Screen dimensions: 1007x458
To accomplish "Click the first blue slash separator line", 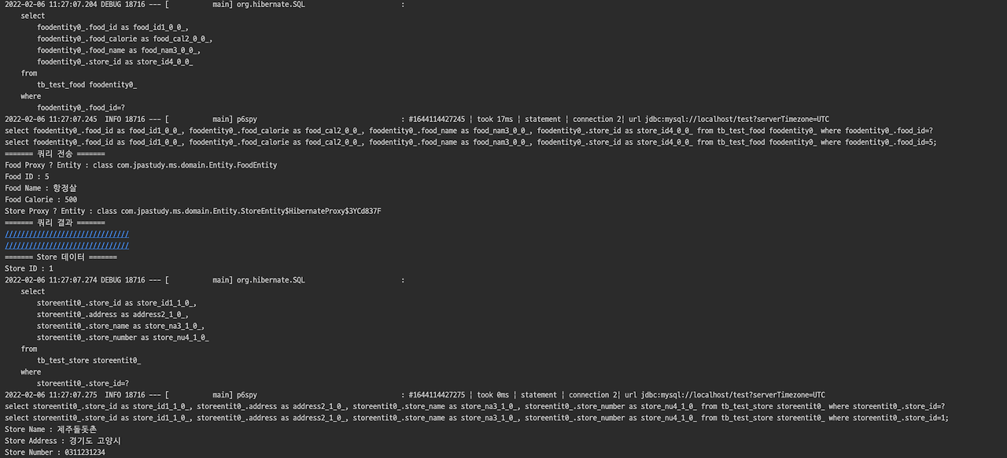I will coord(67,235).
